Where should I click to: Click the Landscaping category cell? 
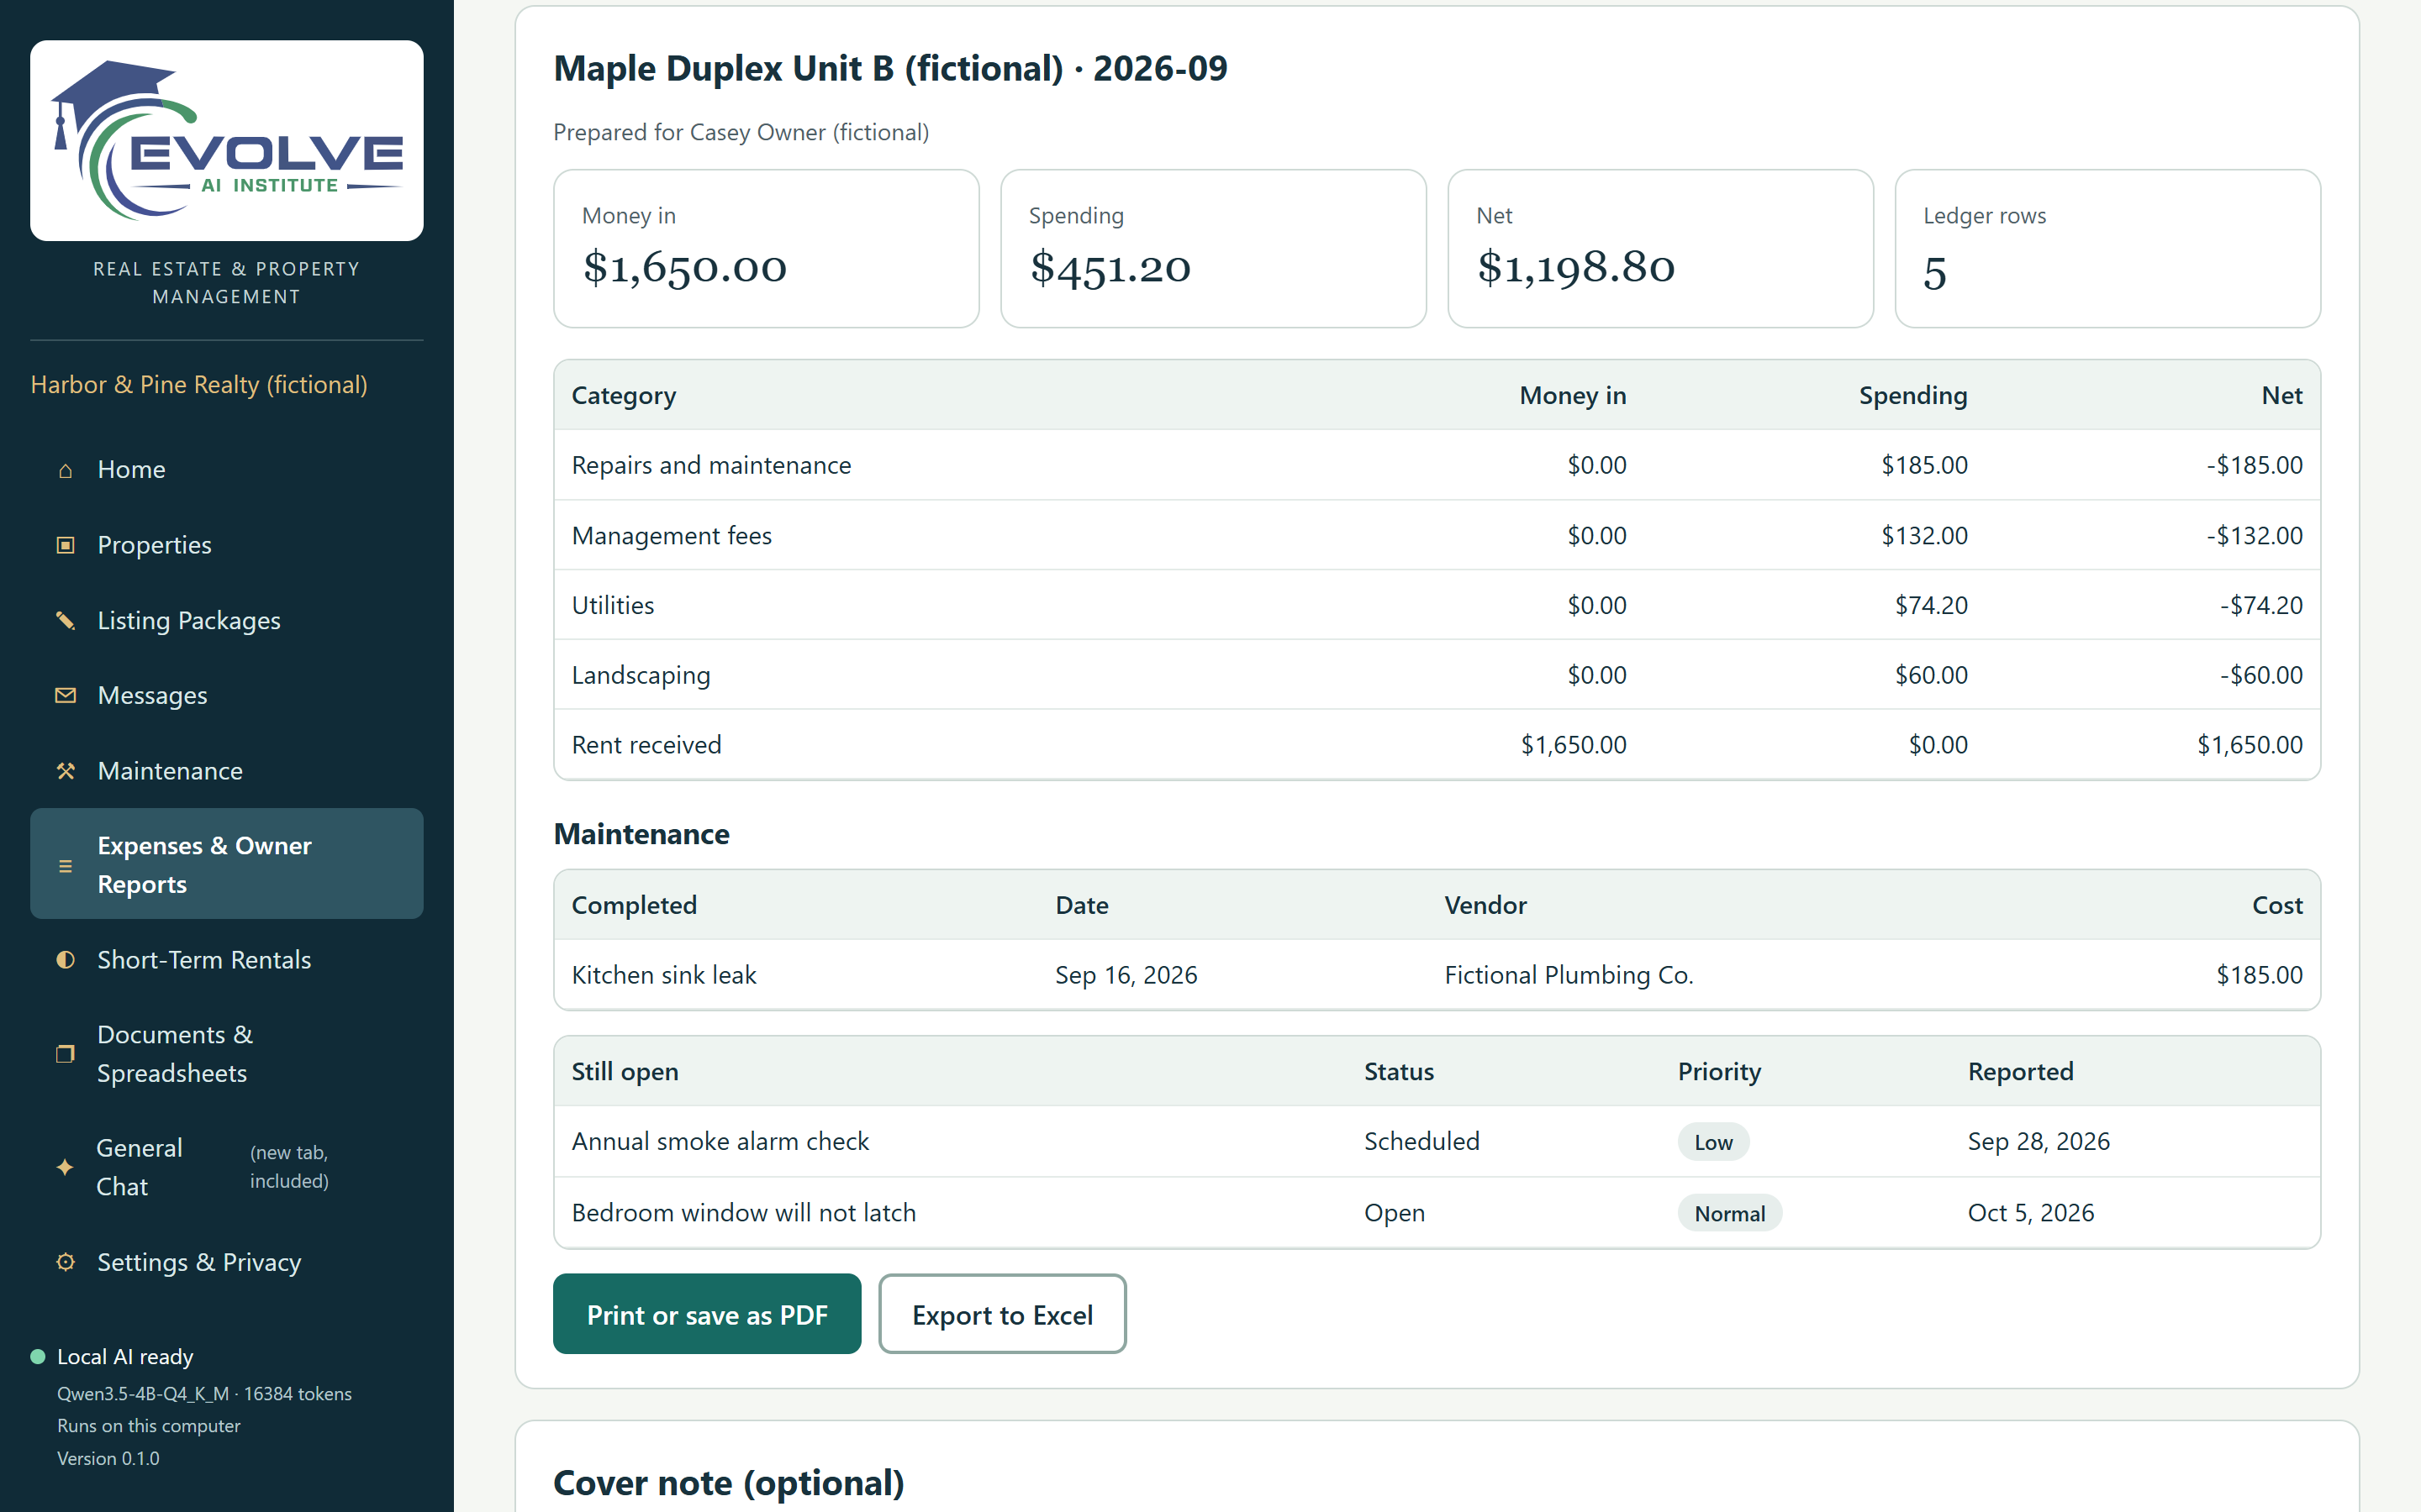[x=641, y=675]
